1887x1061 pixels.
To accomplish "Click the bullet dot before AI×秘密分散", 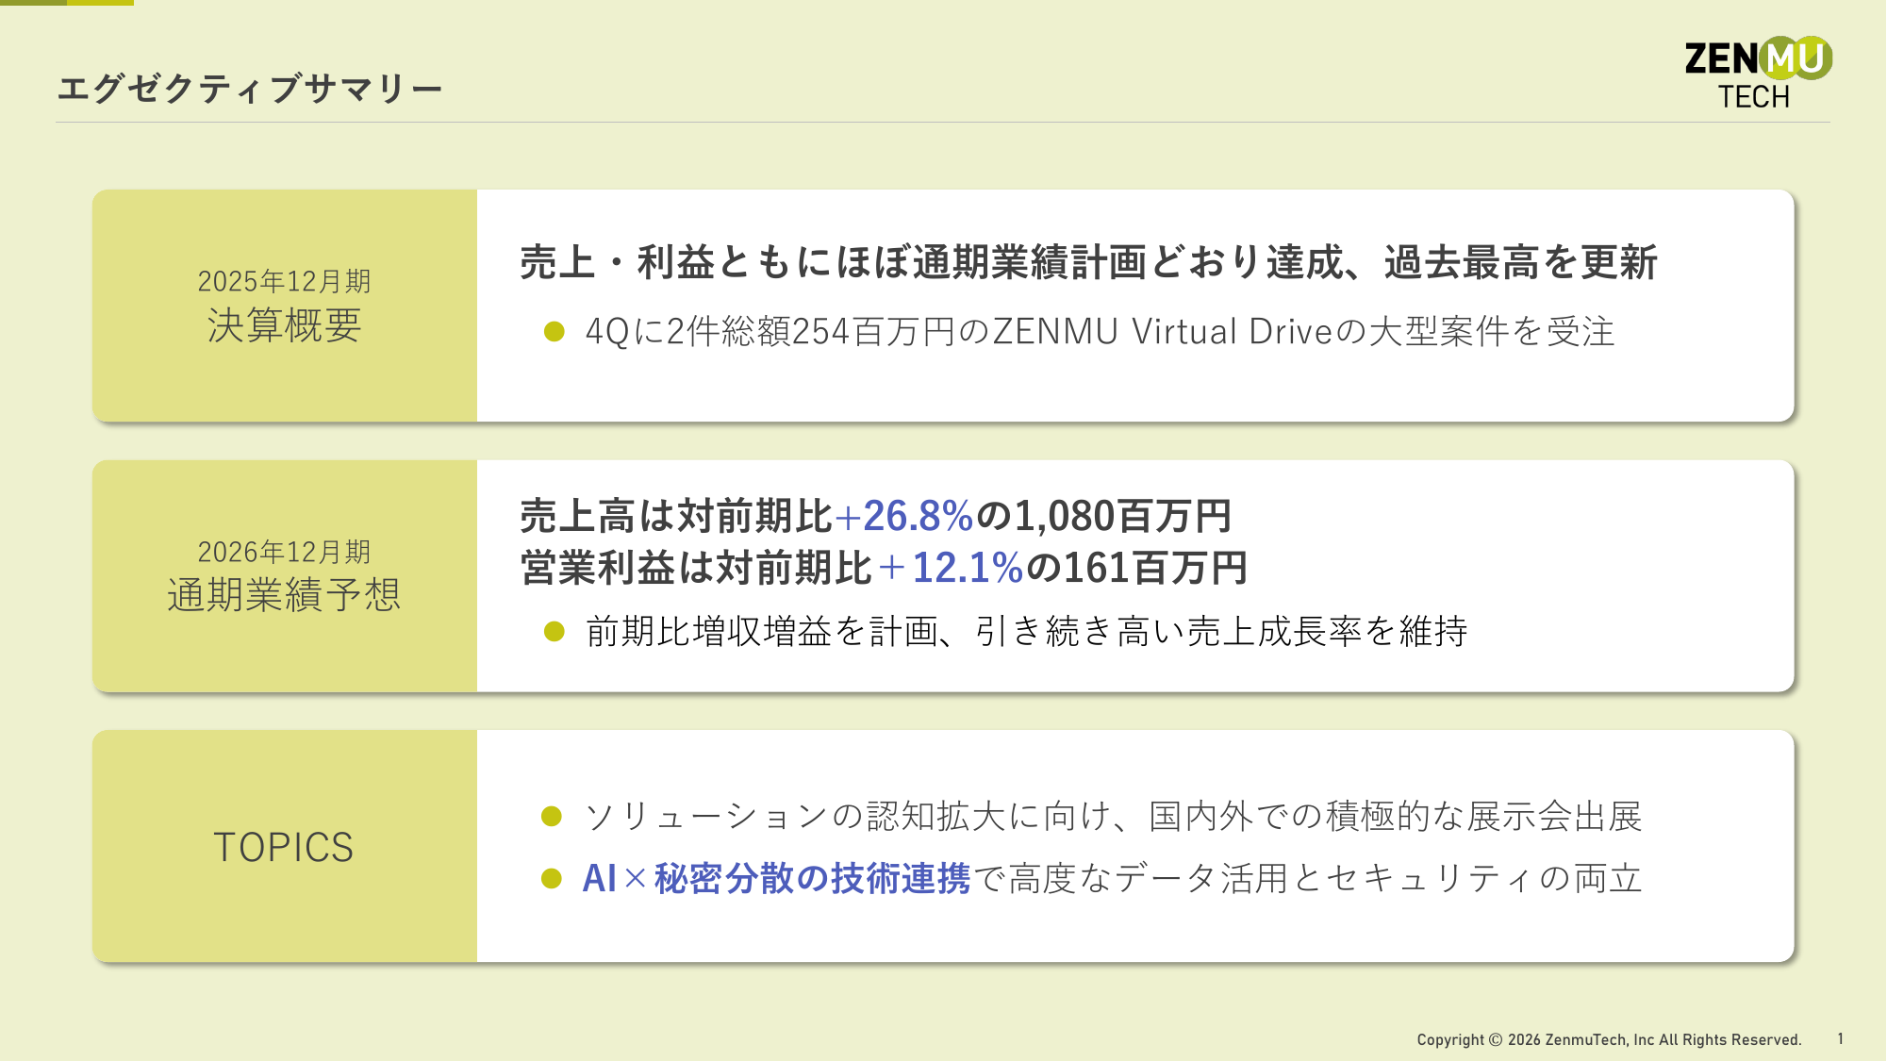I will pos(552,879).
